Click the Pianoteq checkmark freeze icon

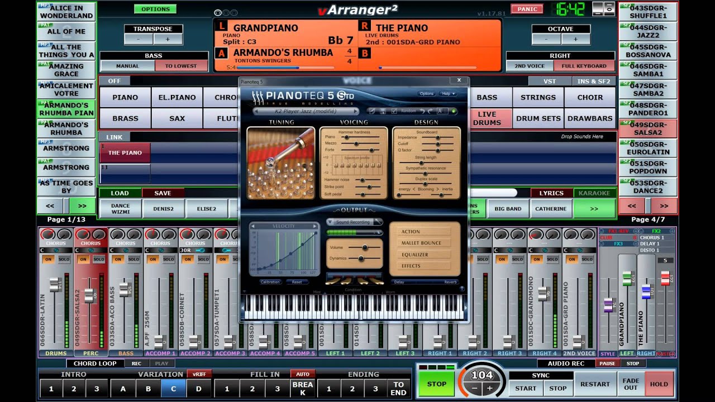[x=394, y=111]
